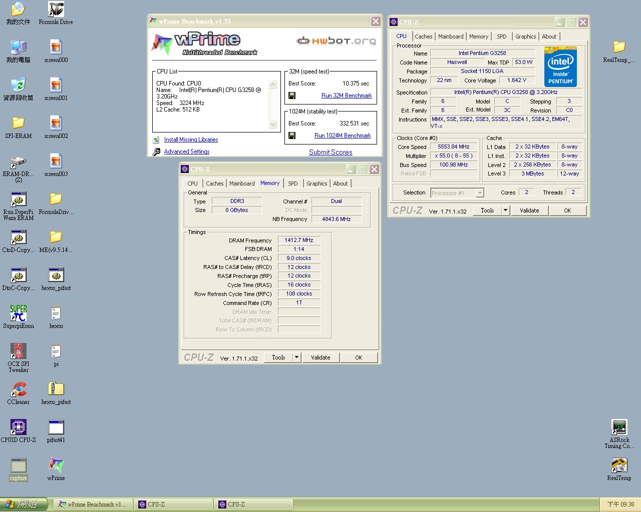
Task: Switch to Caches tab in CPU-Z CPU window
Action: coord(423,36)
